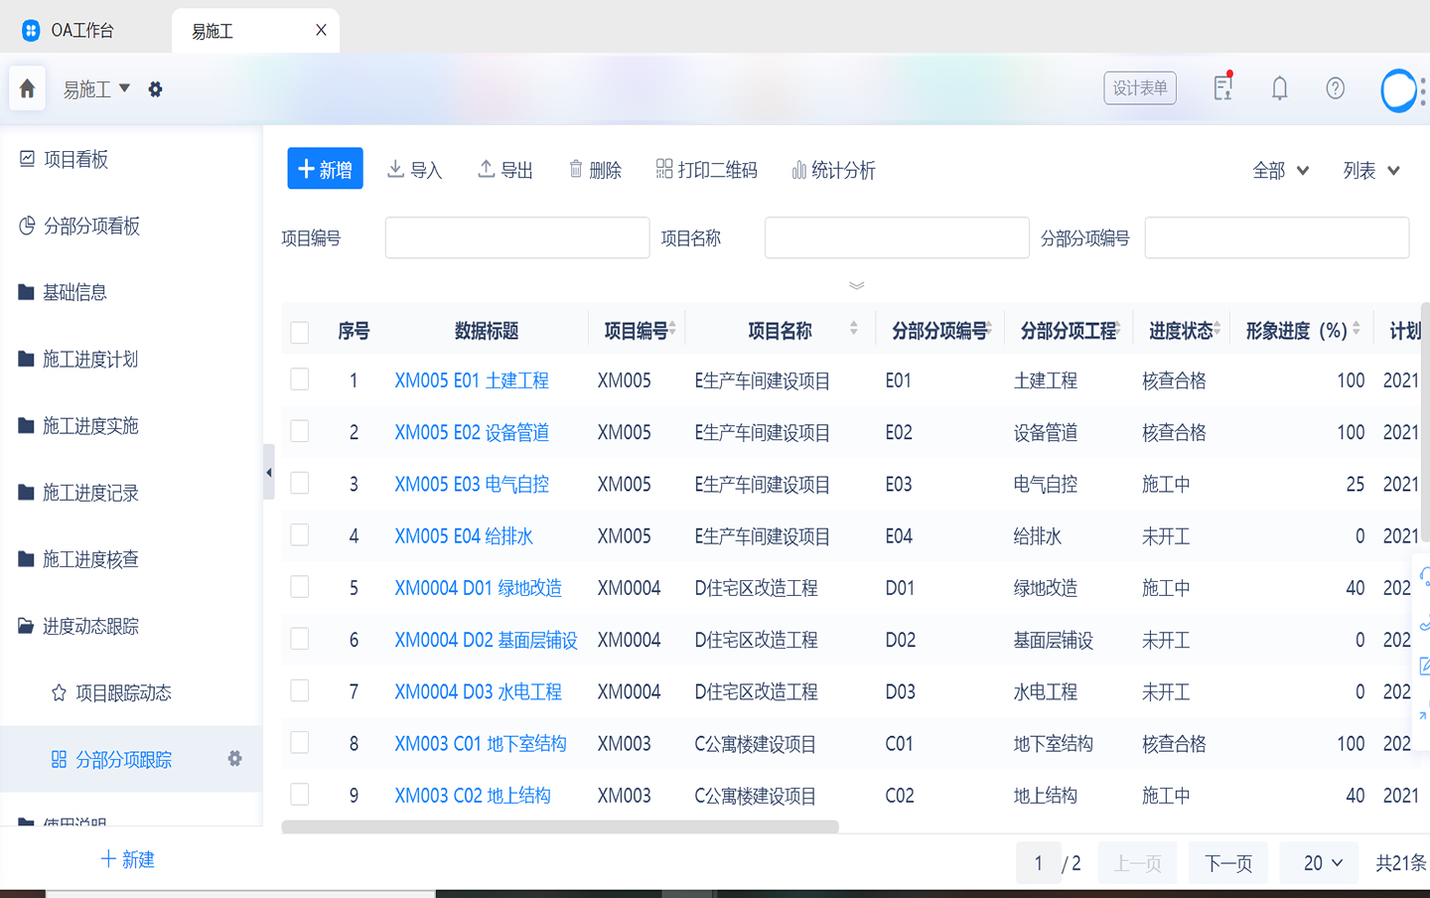Collapse the 进度动态跟踪 folder
This screenshot has height=898, width=1430.
click(78, 626)
